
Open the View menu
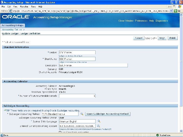coord(15,7)
